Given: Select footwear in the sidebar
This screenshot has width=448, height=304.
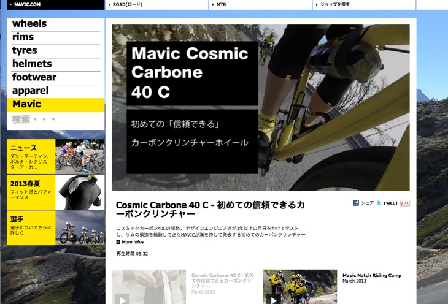Looking at the screenshot, I should tap(56, 78).
